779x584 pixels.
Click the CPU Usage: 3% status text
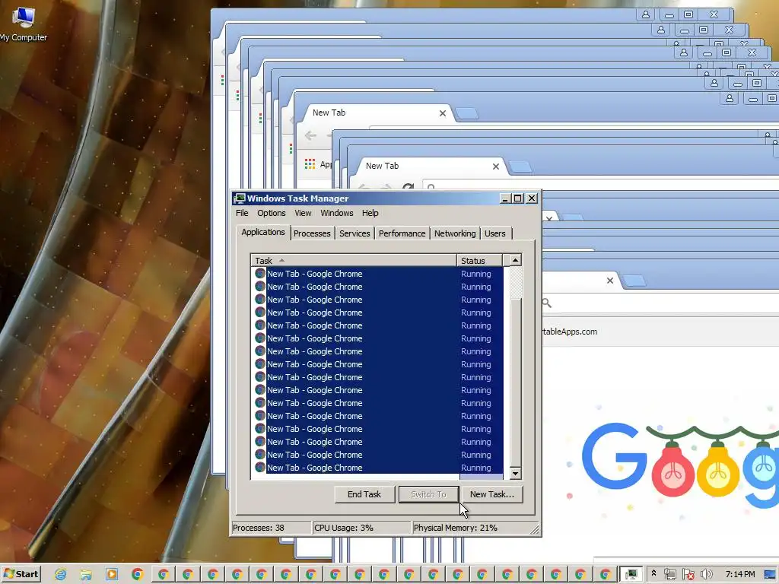tap(344, 528)
